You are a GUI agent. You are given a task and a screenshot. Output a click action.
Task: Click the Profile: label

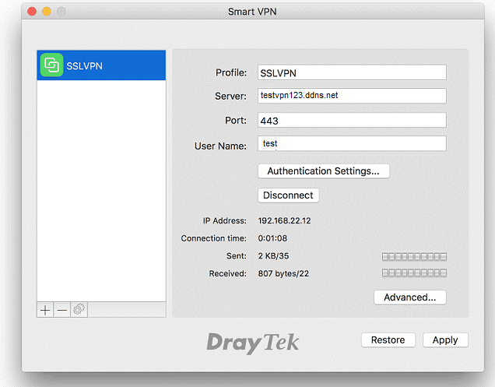tap(231, 72)
